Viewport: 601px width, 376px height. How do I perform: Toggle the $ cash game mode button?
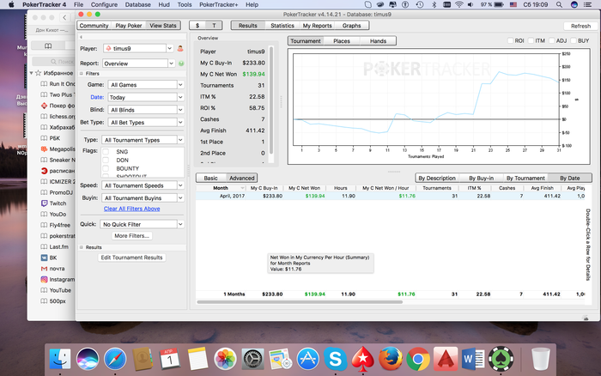(197, 26)
